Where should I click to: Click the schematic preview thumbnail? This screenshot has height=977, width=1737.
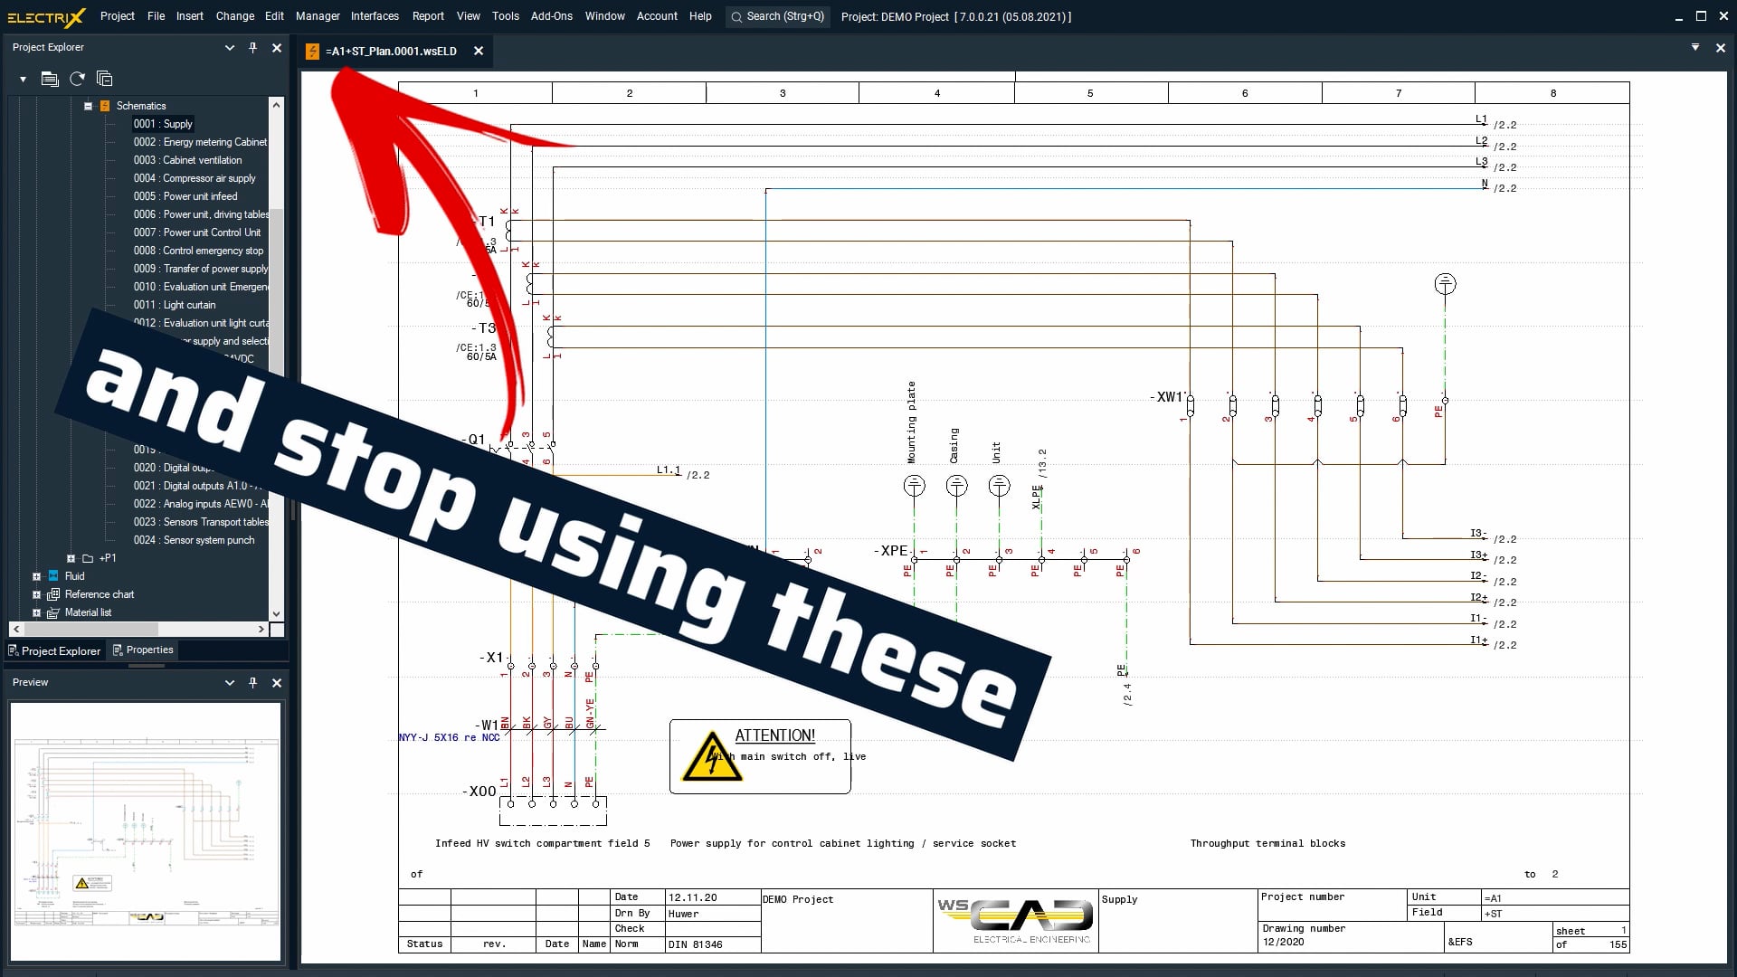(146, 830)
